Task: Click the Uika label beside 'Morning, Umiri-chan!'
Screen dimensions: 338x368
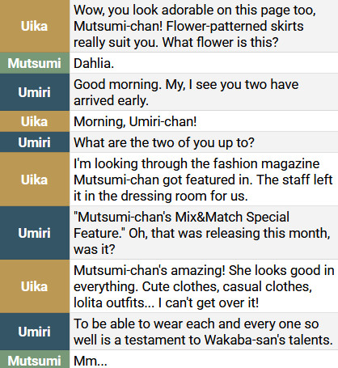Action: pyautogui.click(x=35, y=121)
